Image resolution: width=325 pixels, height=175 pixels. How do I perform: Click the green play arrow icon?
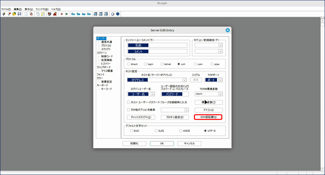(67, 14)
